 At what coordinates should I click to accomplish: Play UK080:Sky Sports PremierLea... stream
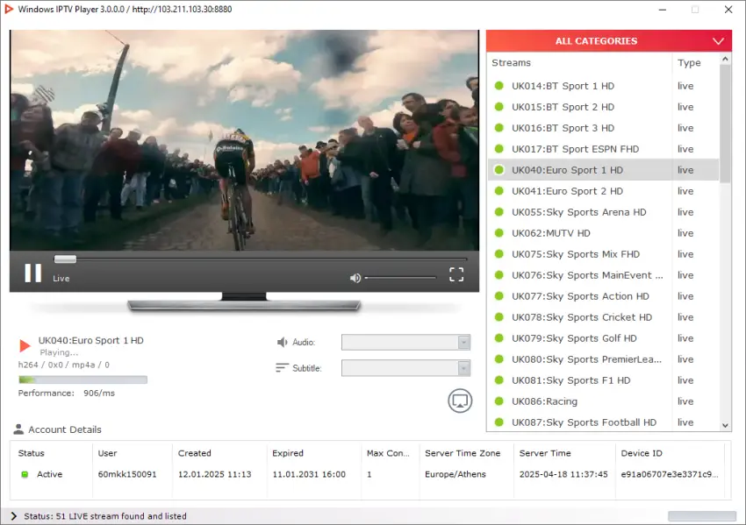pyautogui.click(x=603, y=359)
